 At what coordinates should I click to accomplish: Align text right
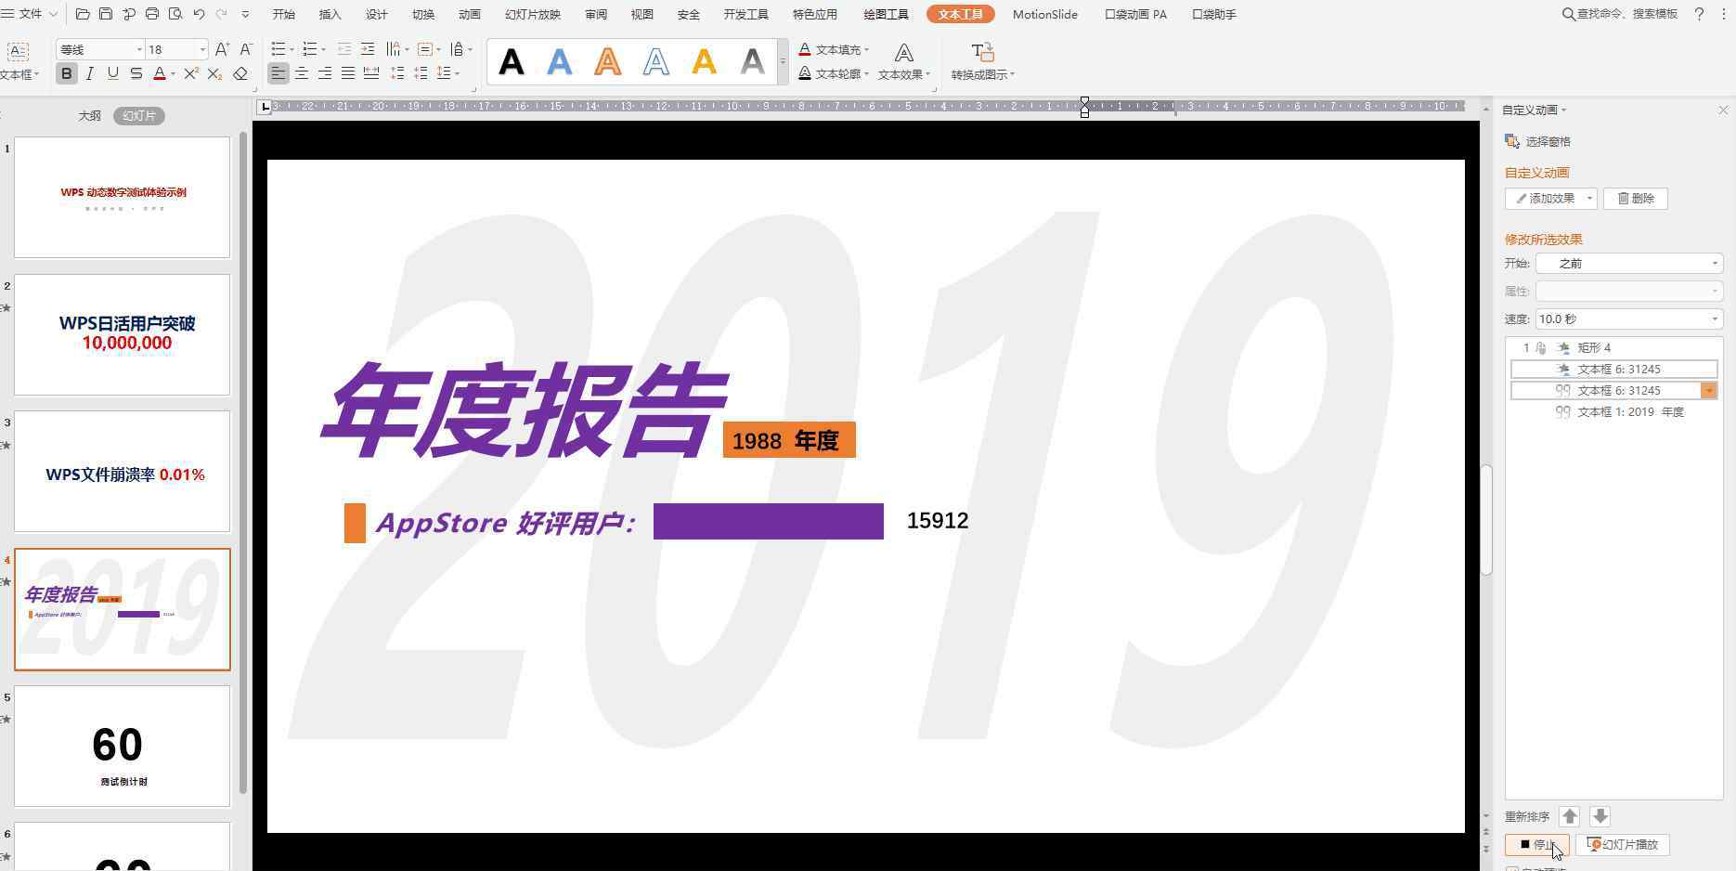pyautogui.click(x=324, y=73)
